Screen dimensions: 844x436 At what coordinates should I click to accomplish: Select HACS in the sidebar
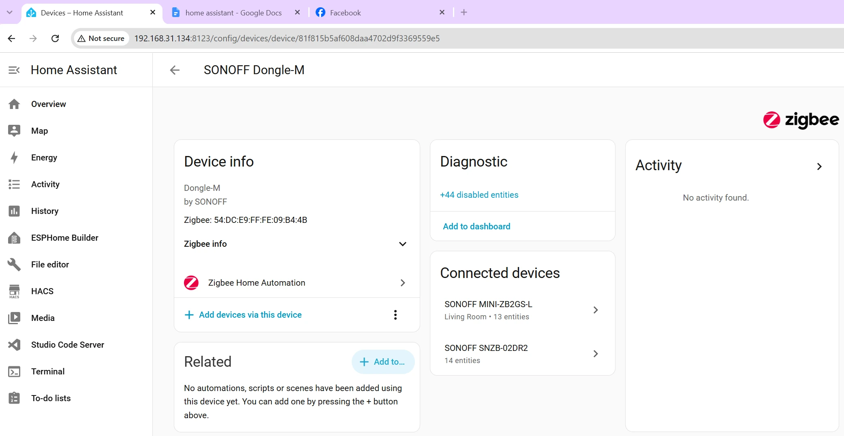pyautogui.click(x=76, y=291)
